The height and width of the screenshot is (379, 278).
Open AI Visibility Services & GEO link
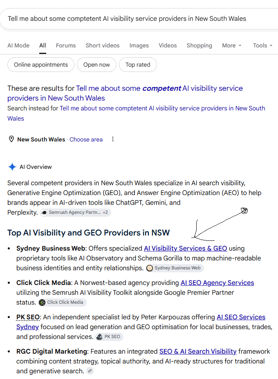coord(186,248)
